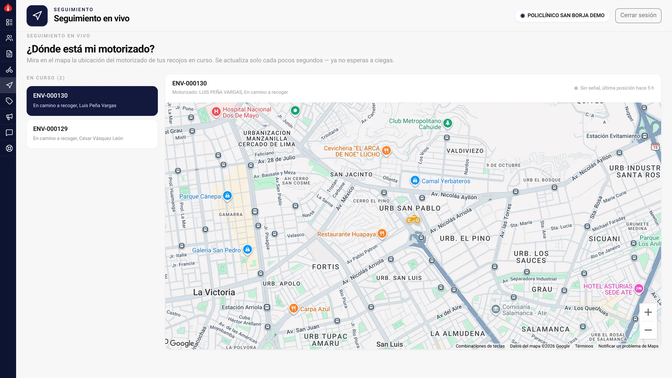Zoom in the map with plus button

coord(648,312)
